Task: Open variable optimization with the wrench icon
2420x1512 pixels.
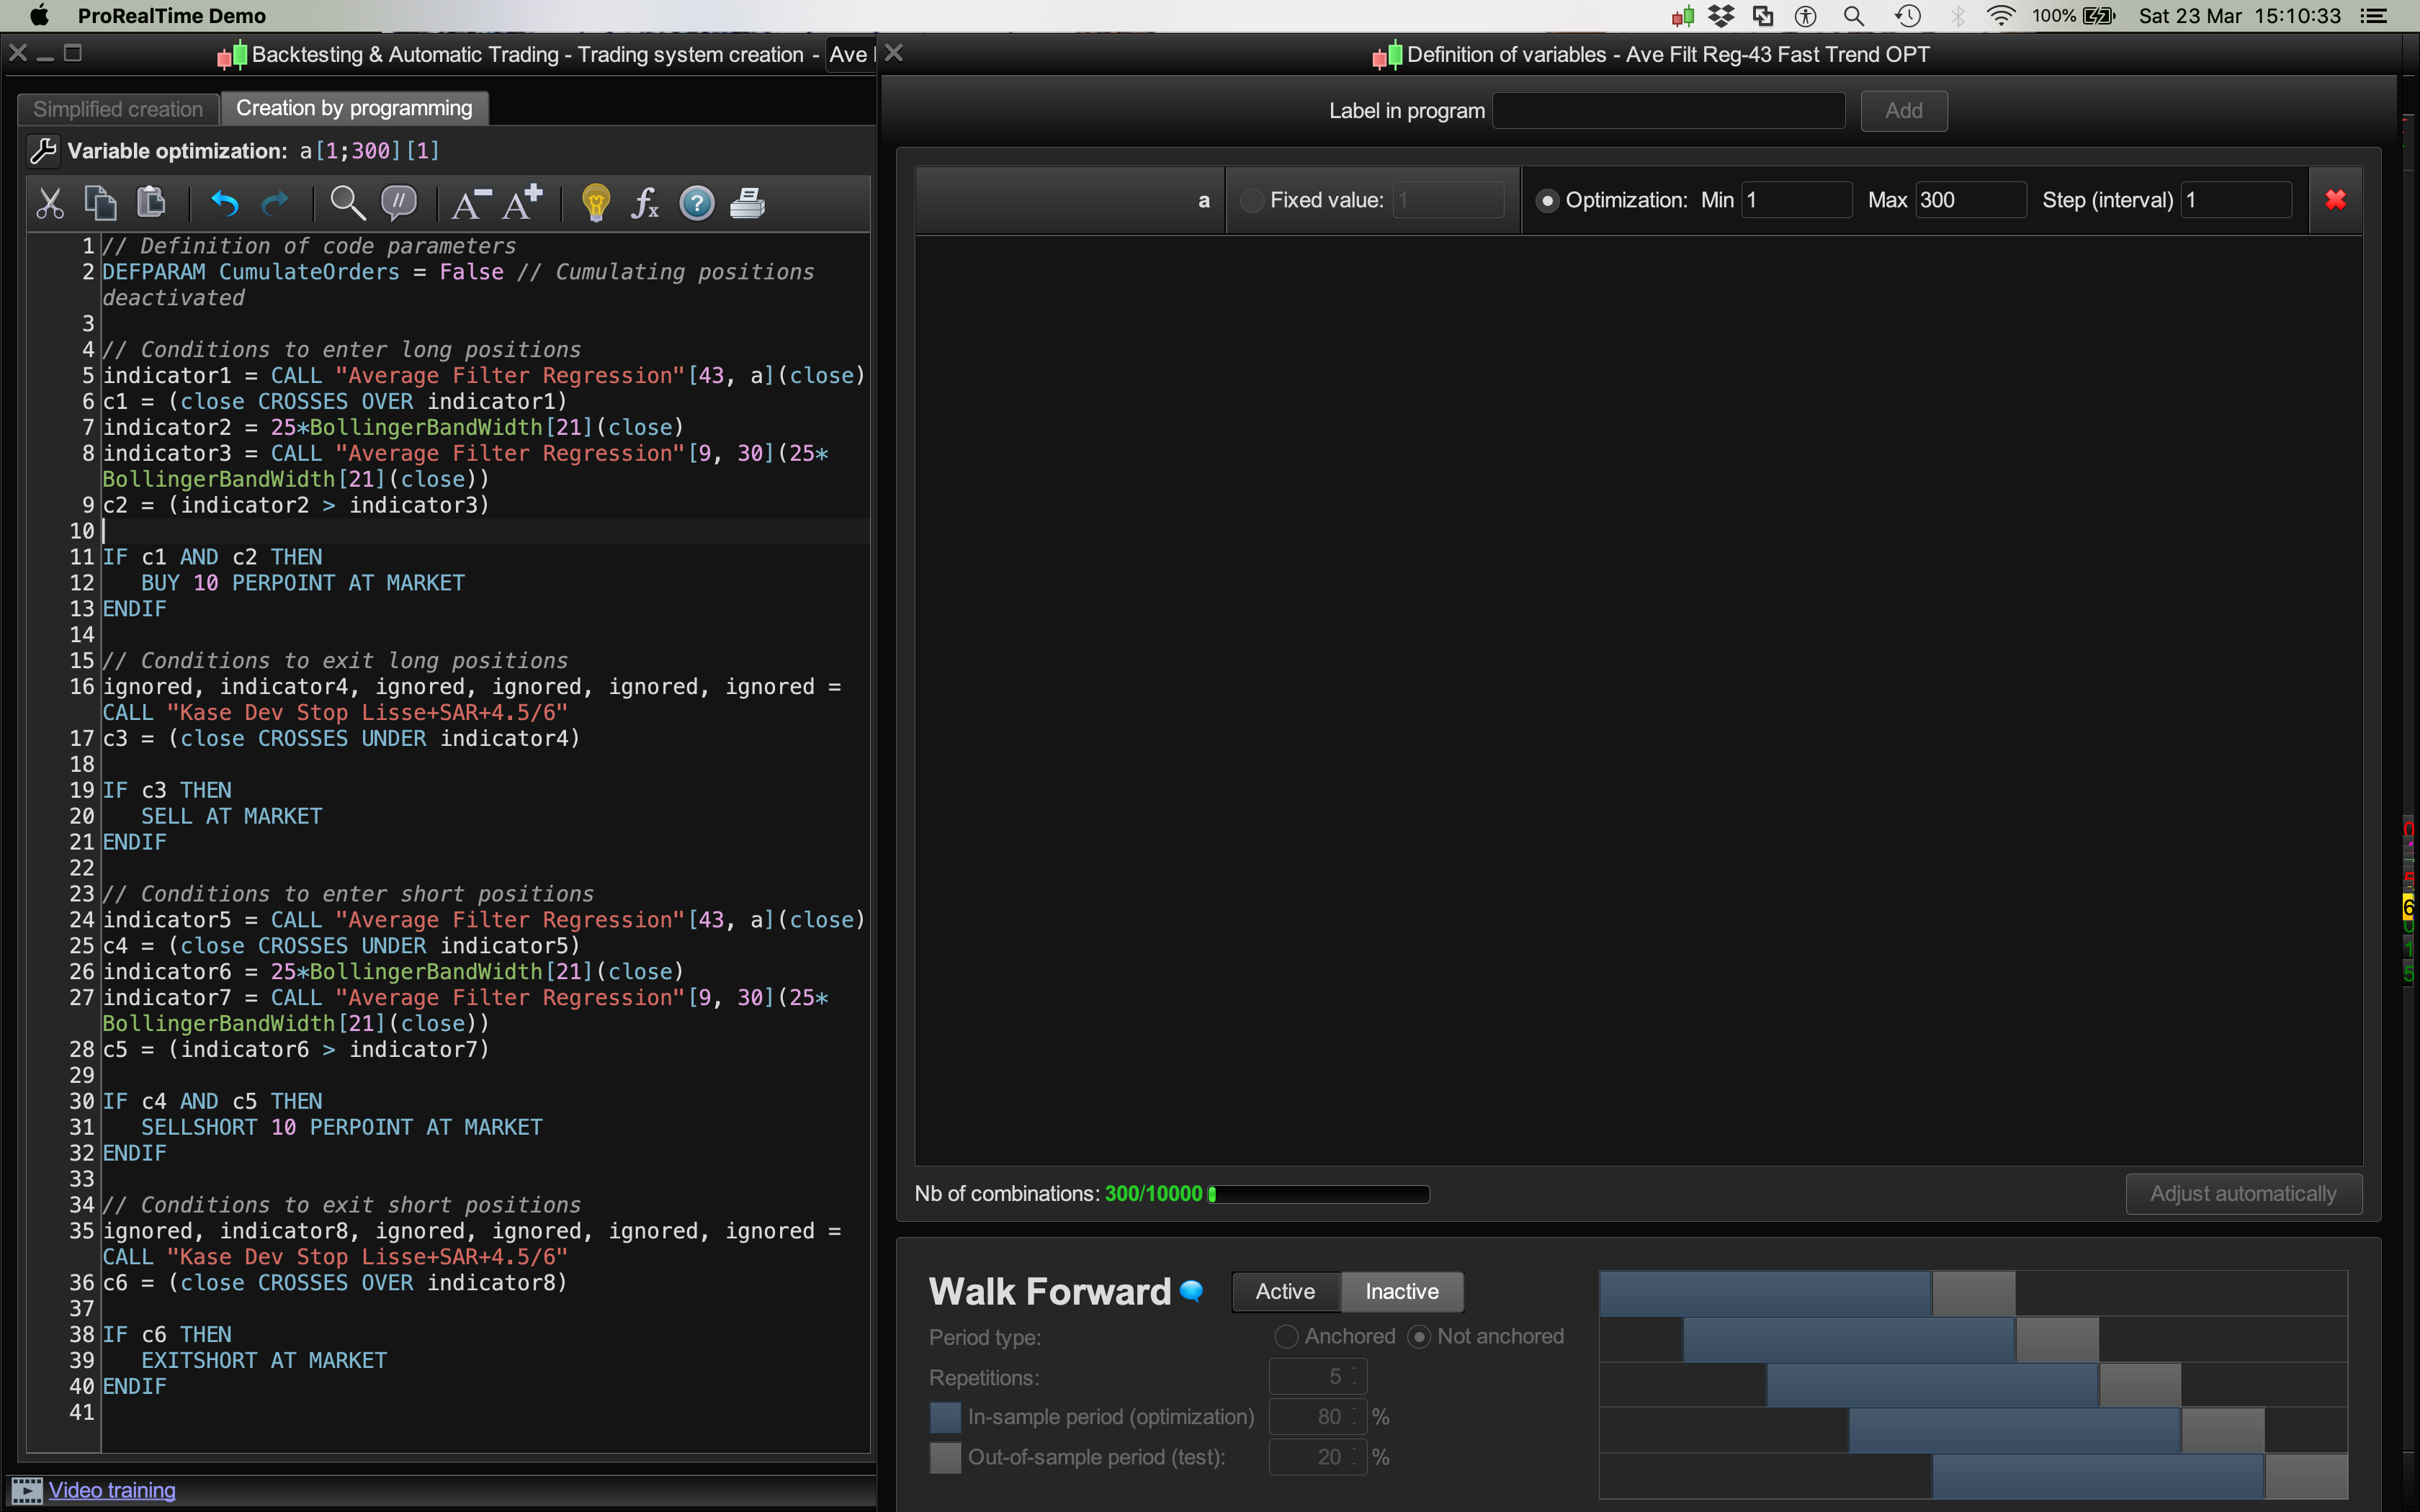Action: click(43, 151)
